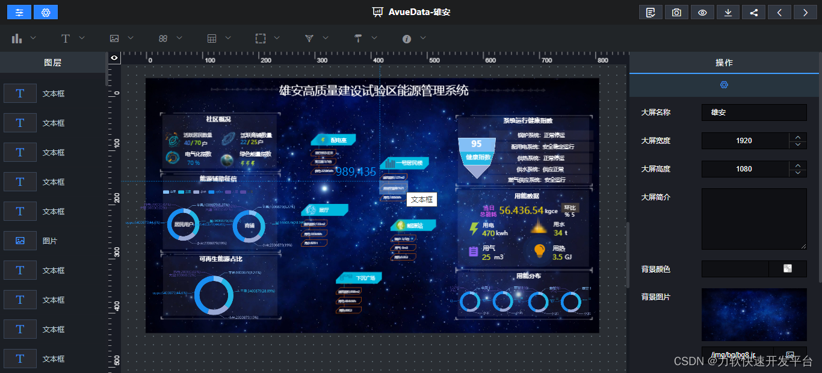Viewport: 822px width, 373px height.
Task: Select the text T component icon in toolbar
Action: click(66, 39)
